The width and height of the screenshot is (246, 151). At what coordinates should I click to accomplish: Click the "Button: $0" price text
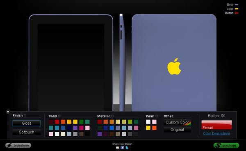click(x=216, y=116)
